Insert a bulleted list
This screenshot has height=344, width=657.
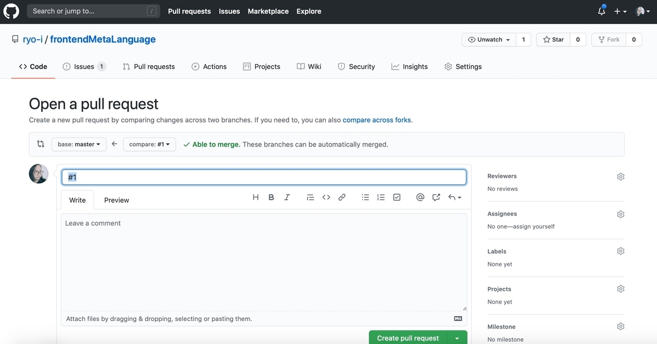click(x=365, y=197)
